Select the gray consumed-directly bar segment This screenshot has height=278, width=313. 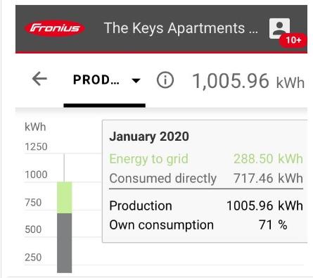click(65, 244)
